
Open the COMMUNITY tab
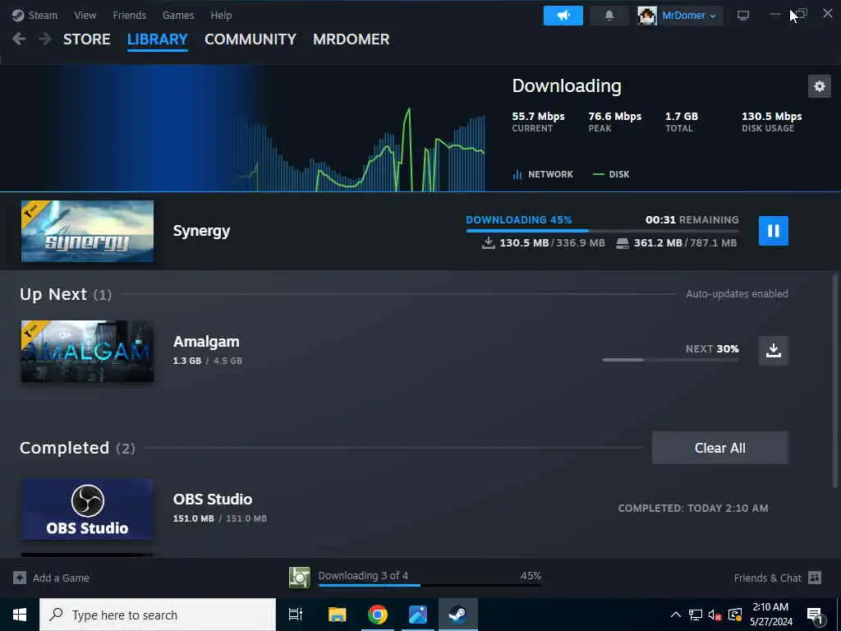pyautogui.click(x=250, y=39)
